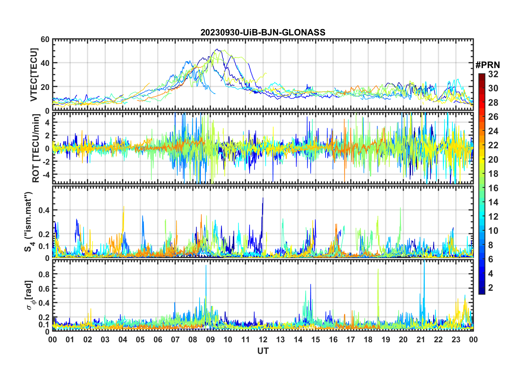Viewport: 526px width, 368px height.
Task: Click x-axis tick label 12
Action: point(263,340)
